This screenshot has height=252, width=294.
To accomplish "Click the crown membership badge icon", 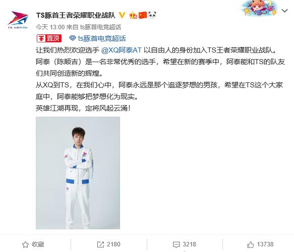I will point(133,15).
